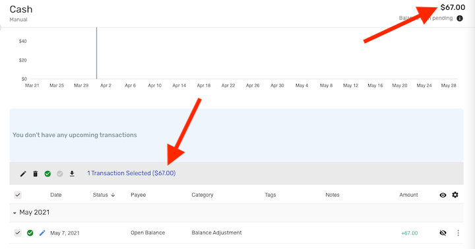Open table settings gear icon

455,195
